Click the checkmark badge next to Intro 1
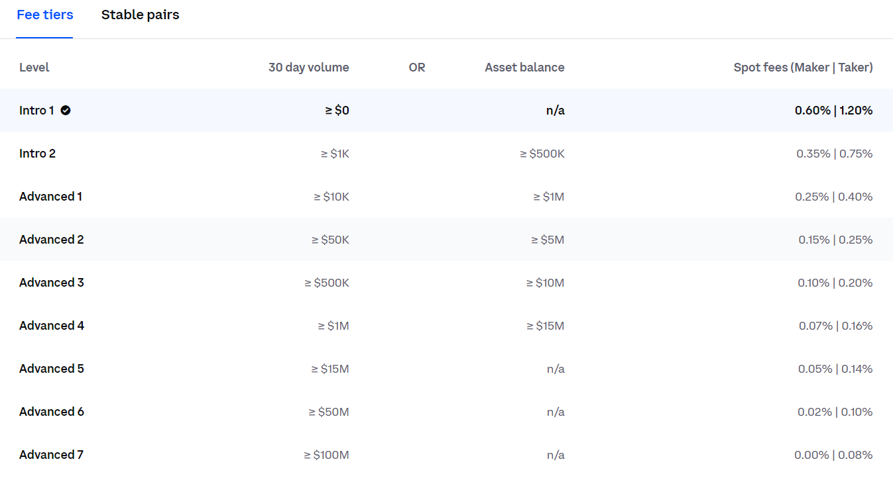Image resolution: width=893 pixels, height=486 pixels. [x=65, y=111]
